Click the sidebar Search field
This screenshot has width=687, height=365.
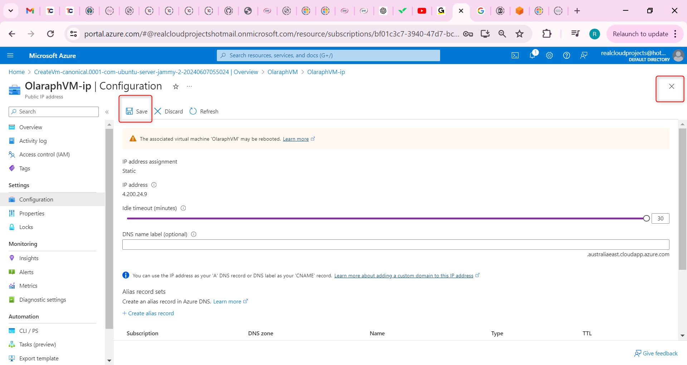tap(54, 112)
